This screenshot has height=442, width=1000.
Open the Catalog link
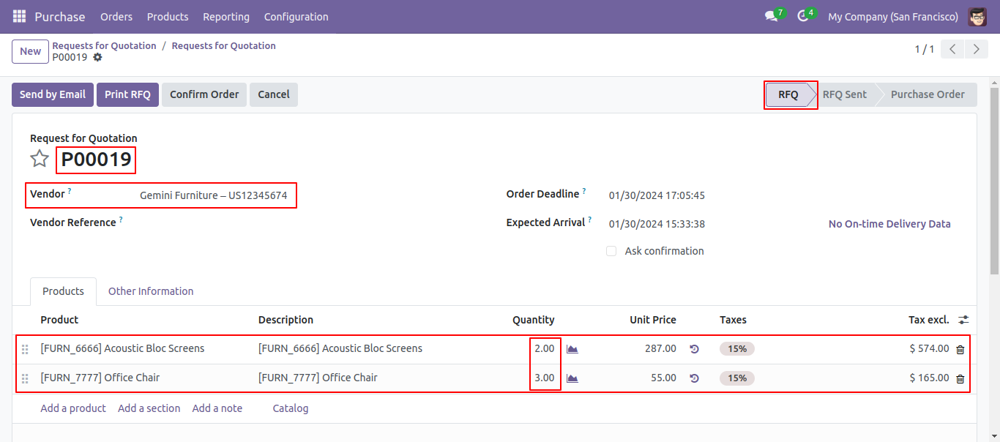point(291,408)
